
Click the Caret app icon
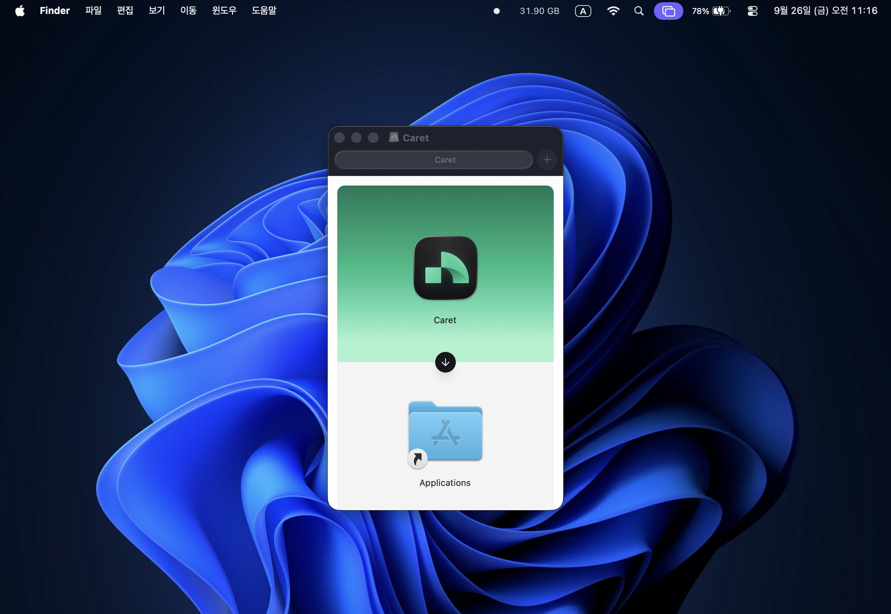point(445,268)
